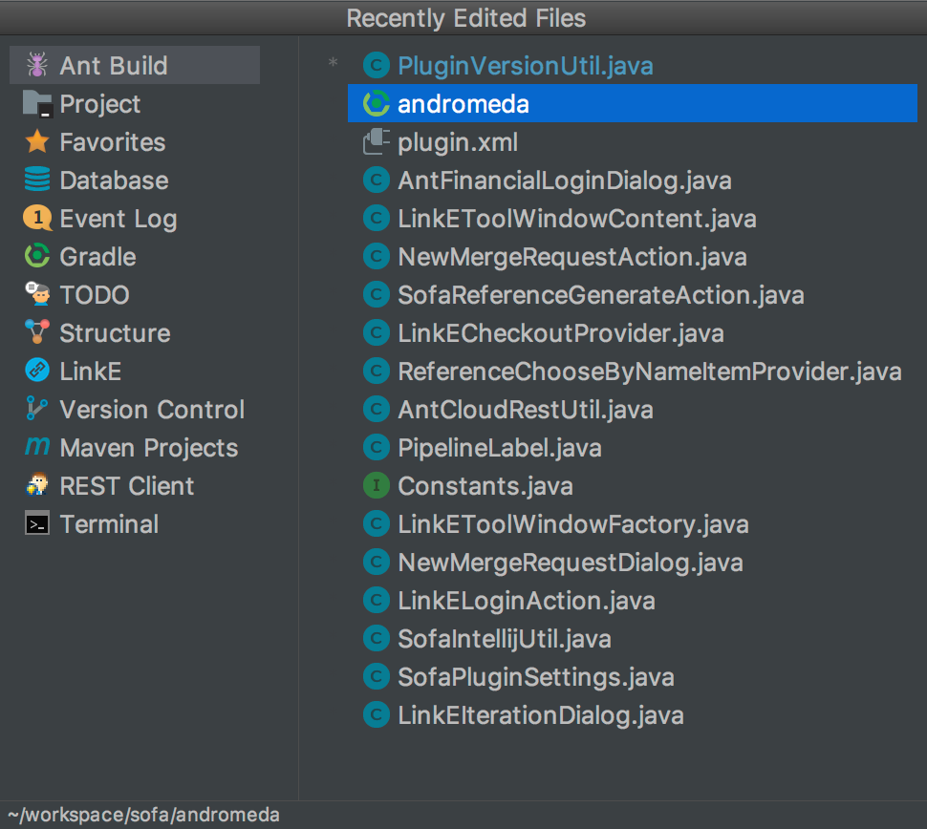
Task: Open the Gradle tool window
Action: point(135,257)
